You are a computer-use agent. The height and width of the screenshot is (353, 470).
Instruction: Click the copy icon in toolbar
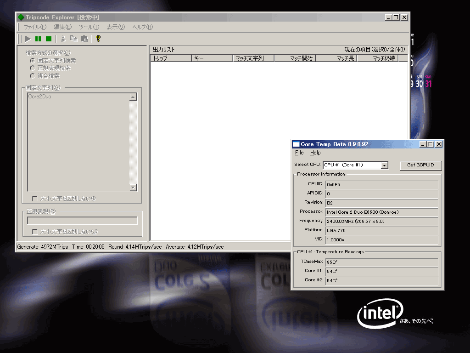[73, 39]
